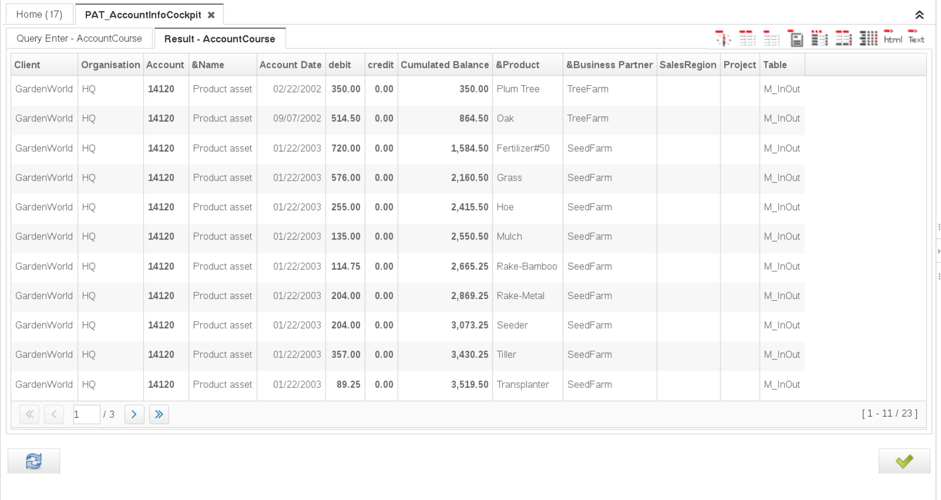
Task: Sort by the Account Date column header
Action: [x=290, y=65]
